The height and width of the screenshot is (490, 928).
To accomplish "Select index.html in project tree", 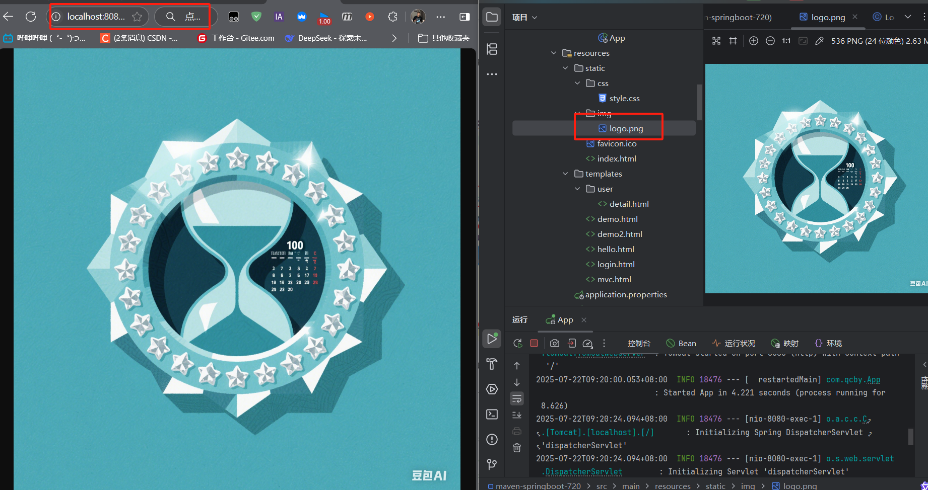I will point(611,158).
